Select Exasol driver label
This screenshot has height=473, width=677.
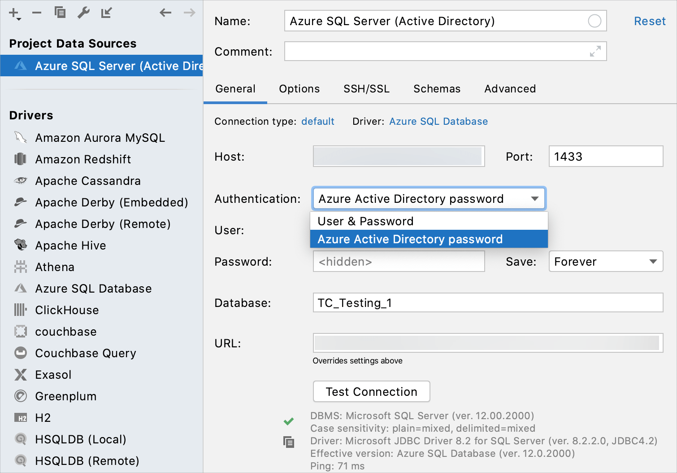[x=53, y=375]
